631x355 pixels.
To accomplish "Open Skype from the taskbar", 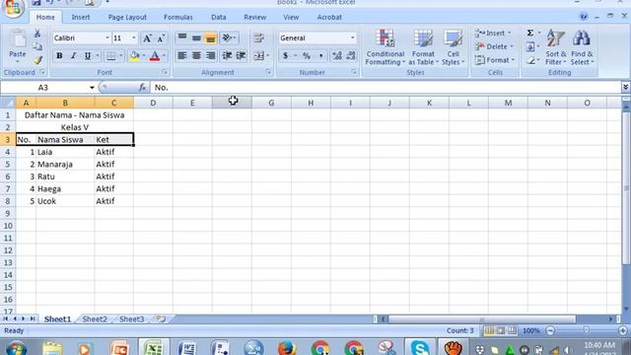I will click(420, 348).
